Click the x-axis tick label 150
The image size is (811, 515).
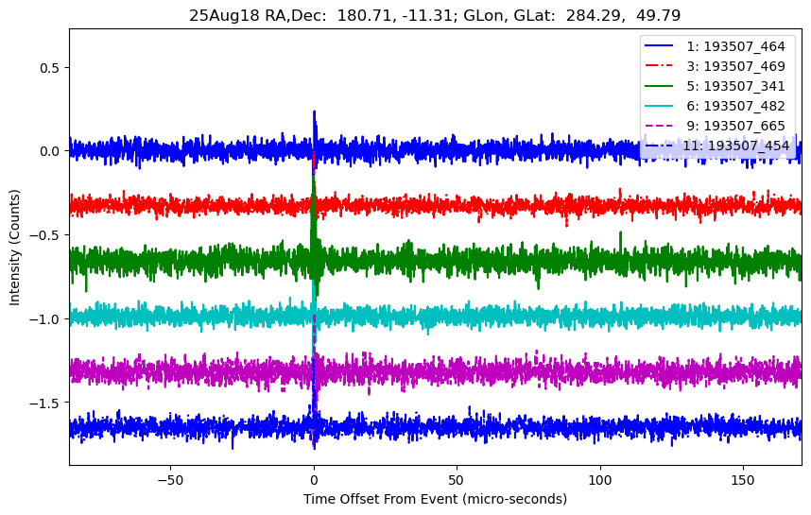(x=743, y=480)
